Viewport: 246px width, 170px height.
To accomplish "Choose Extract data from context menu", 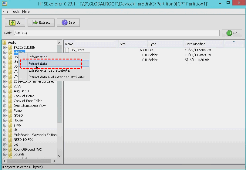I will (38, 64).
